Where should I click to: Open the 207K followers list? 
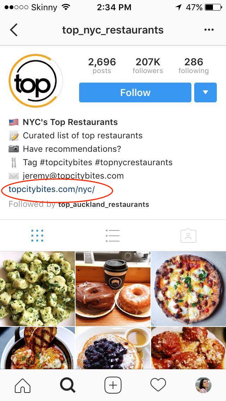coord(148,65)
